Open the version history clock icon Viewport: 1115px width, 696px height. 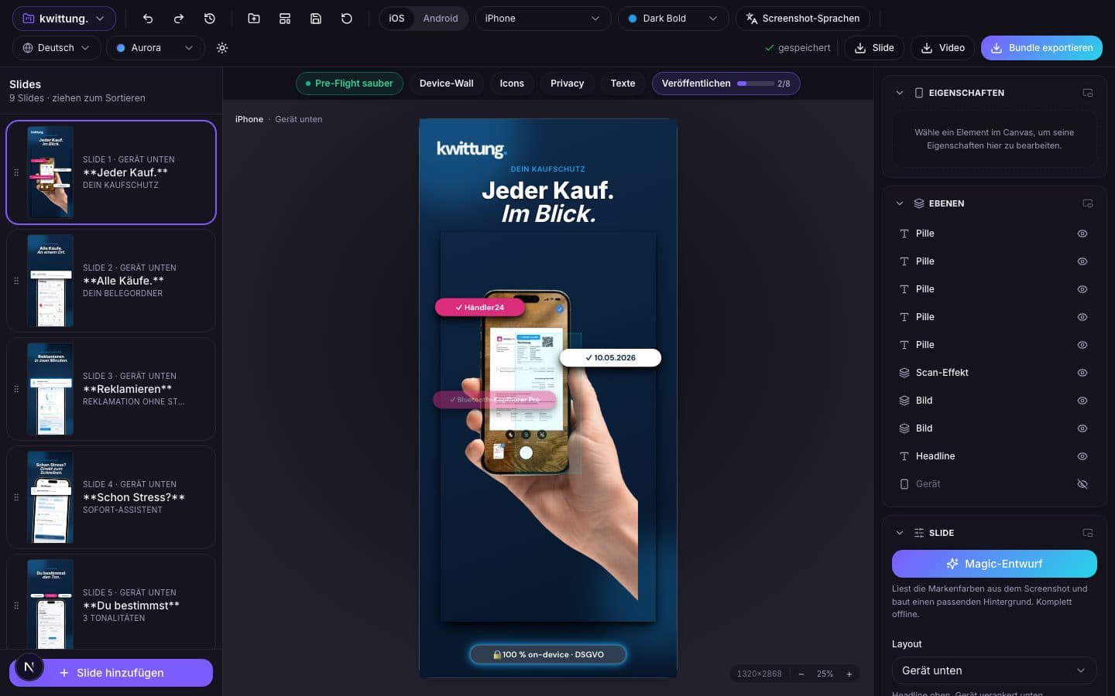[x=210, y=19]
